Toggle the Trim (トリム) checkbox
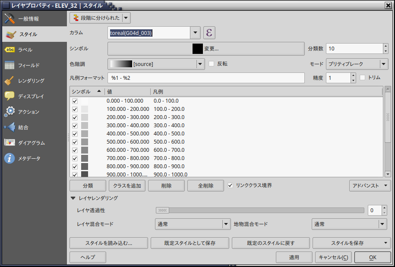Screen dimensions: 395x267 (x=363, y=78)
